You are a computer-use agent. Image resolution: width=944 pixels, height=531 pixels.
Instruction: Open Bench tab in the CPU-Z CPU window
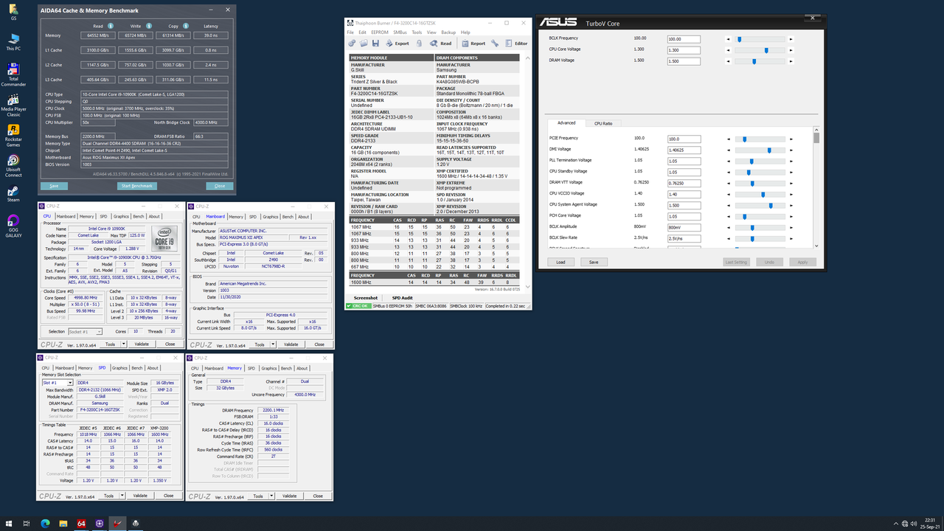(138, 217)
